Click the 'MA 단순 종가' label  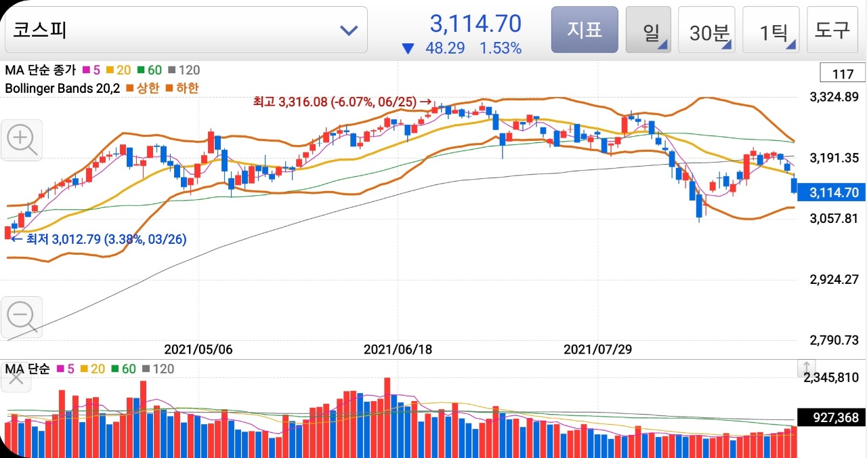click(x=41, y=70)
